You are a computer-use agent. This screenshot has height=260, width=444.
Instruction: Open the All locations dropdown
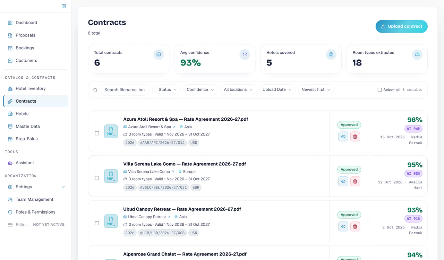(238, 90)
